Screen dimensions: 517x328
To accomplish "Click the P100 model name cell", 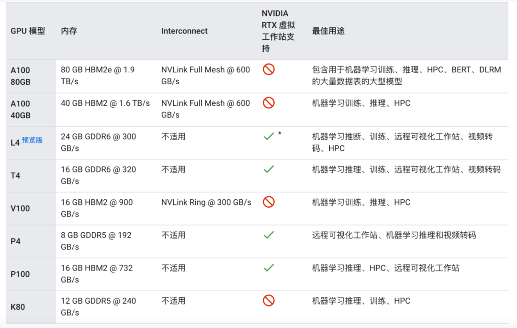I will [x=20, y=274].
